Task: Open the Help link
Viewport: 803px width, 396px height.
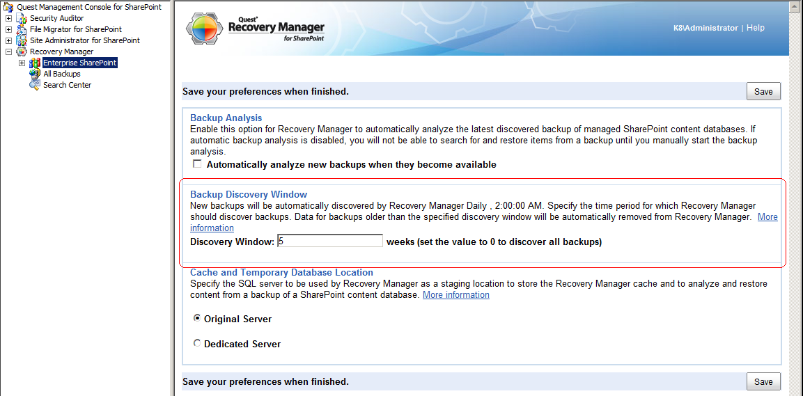Action: tap(756, 28)
